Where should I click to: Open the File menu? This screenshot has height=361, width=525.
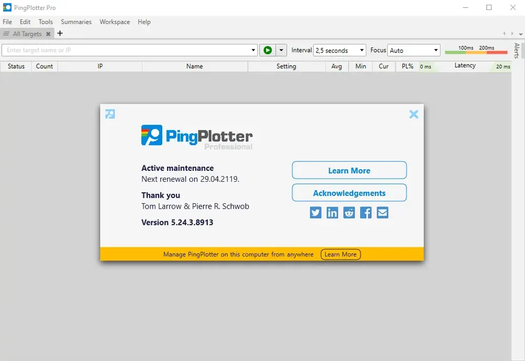7,22
